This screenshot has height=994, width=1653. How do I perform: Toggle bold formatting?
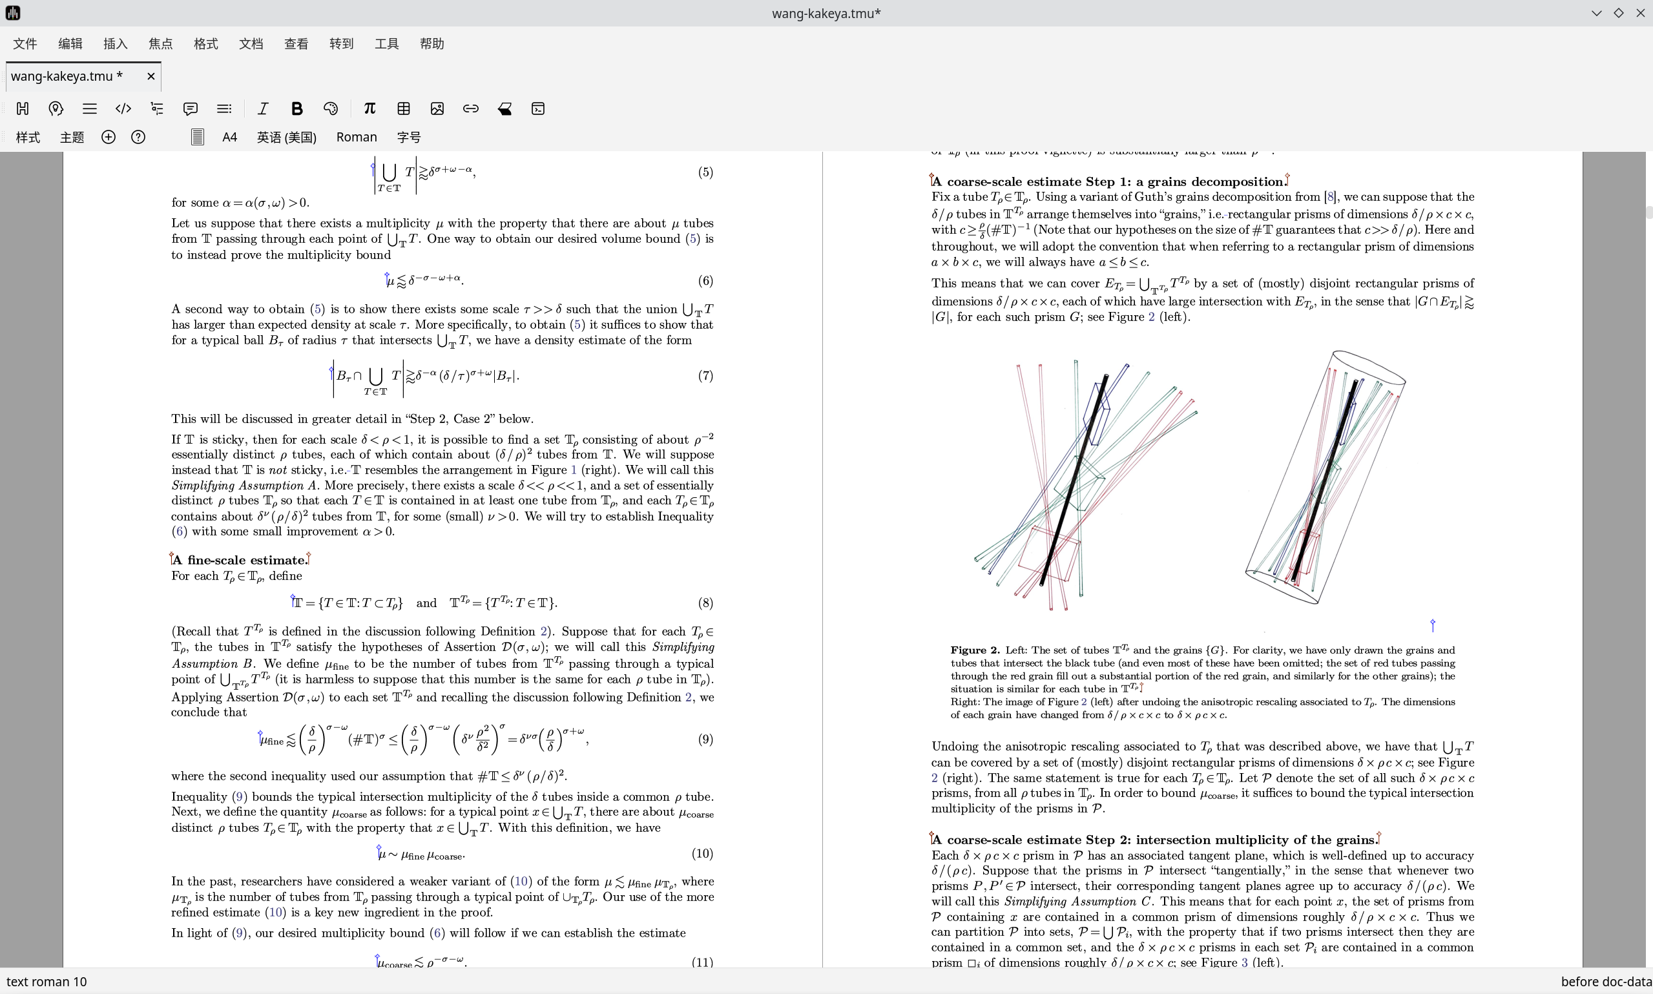(296, 109)
